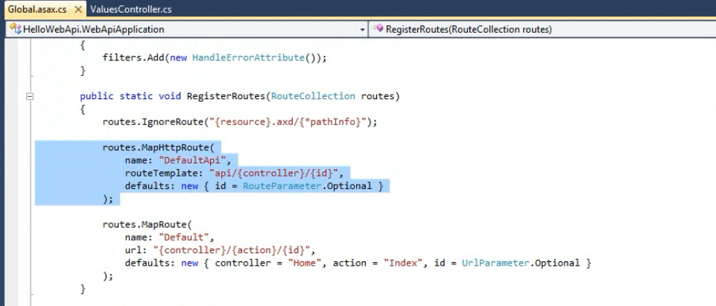The height and width of the screenshot is (306, 716).
Task: Switch to the Global.asax.cs tab
Action: 37,10
